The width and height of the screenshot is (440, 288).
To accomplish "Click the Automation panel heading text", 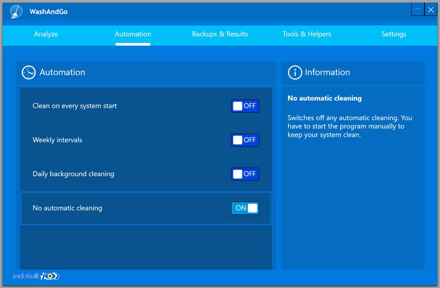I will tap(62, 72).
